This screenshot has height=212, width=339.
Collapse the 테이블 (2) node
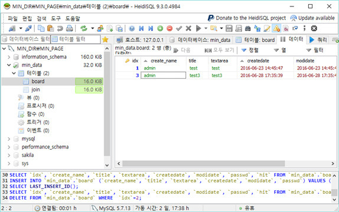(14, 74)
